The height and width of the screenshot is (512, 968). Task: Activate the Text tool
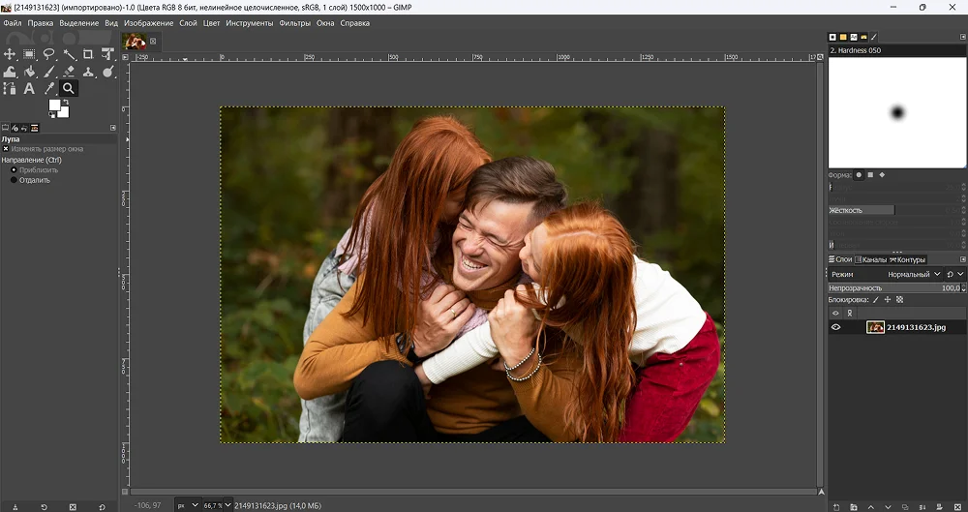(30, 89)
